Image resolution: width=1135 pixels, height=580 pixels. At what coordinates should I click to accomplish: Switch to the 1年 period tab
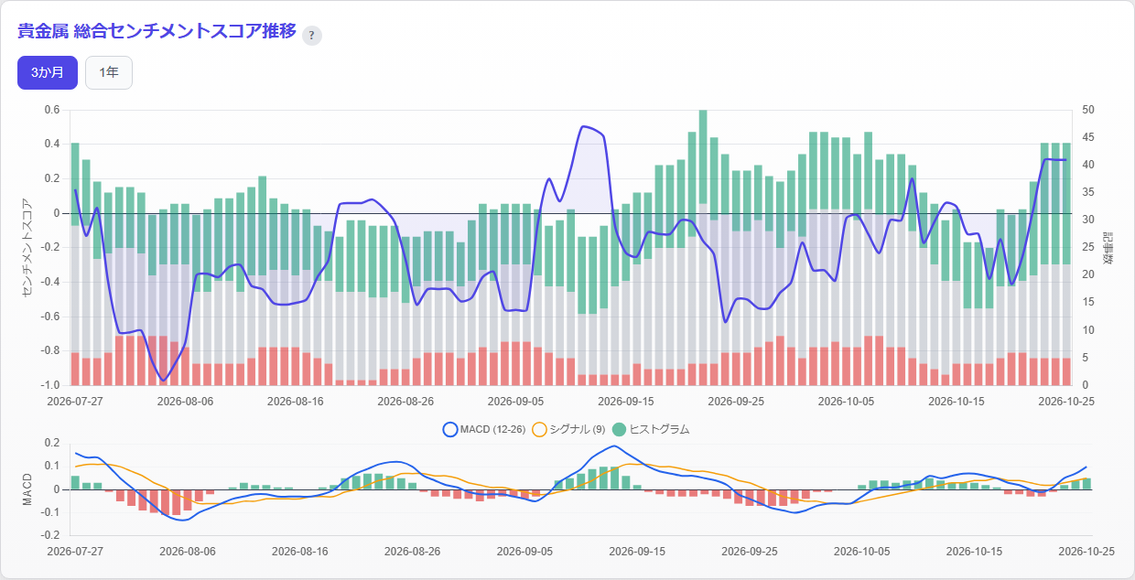109,73
